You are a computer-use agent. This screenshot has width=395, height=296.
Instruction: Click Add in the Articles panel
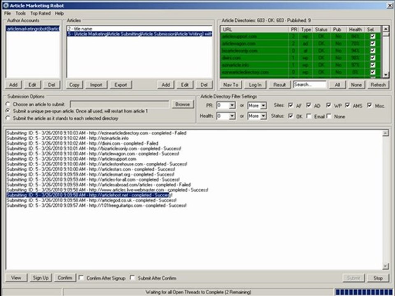(165, 85)
